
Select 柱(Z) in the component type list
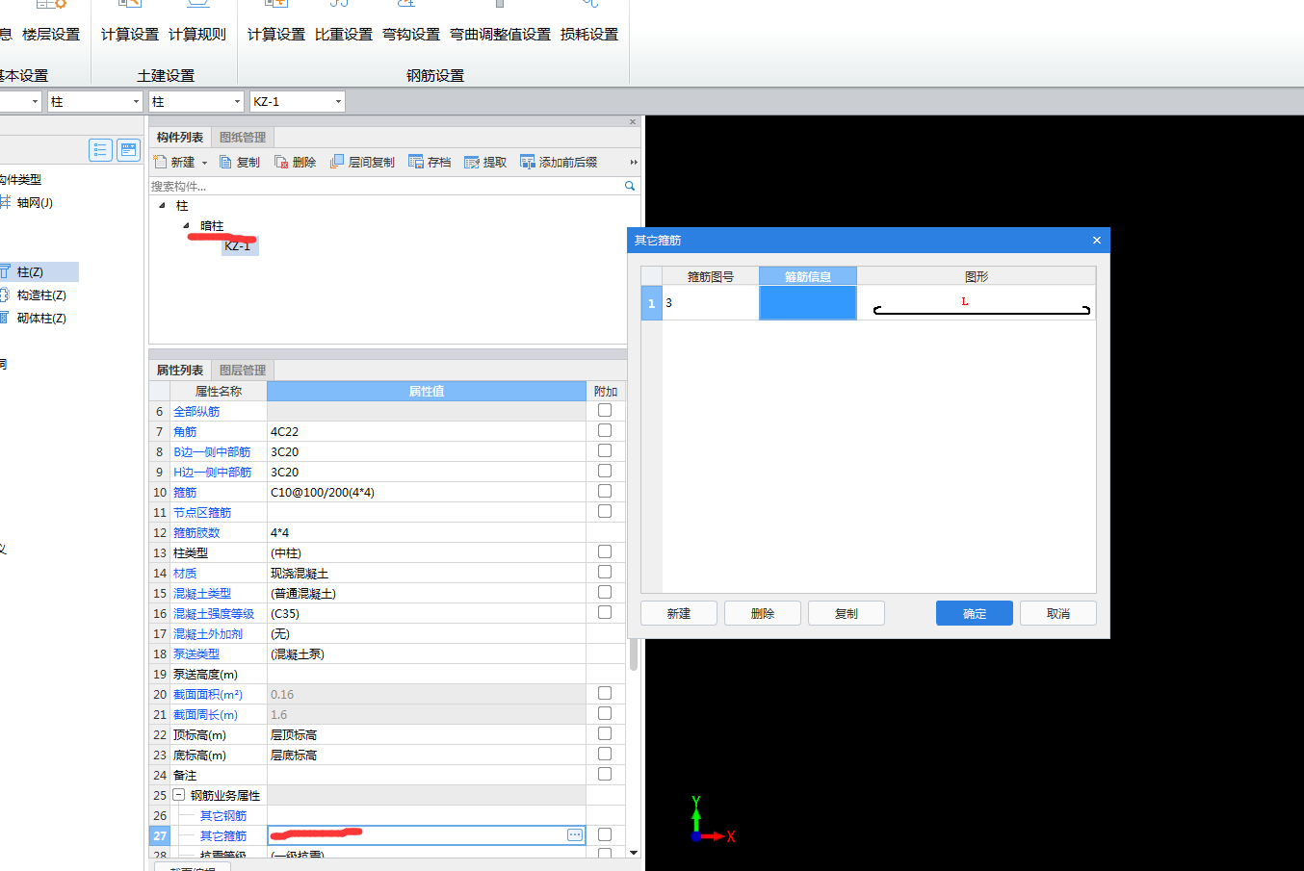pos(30,271)
